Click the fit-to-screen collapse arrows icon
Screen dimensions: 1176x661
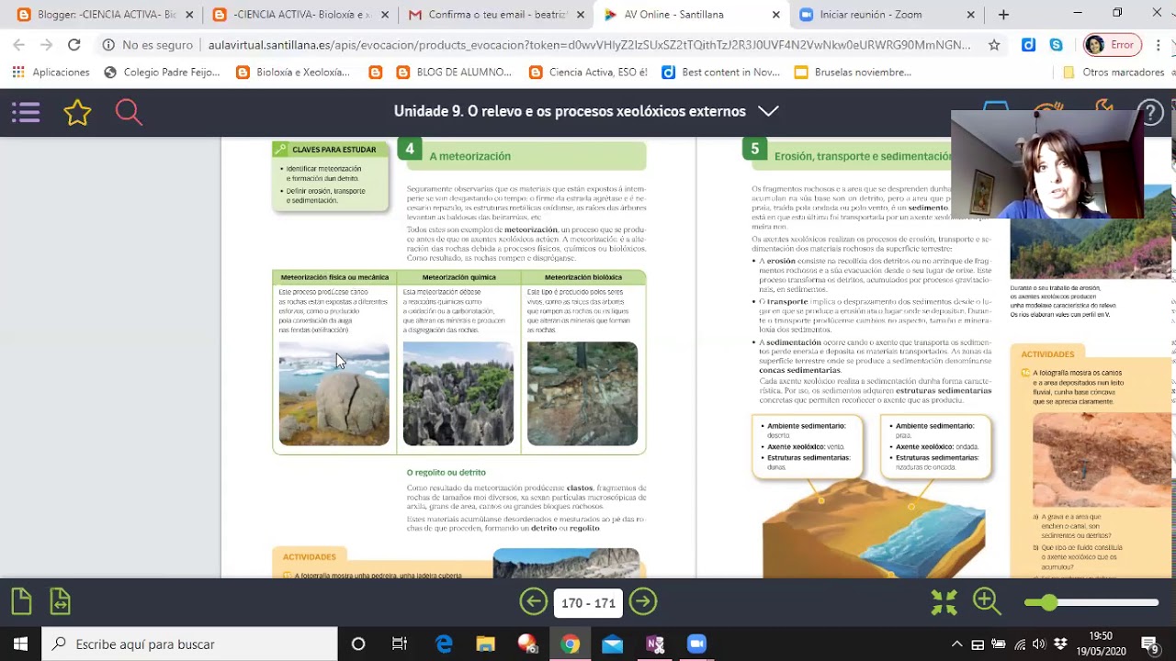(x=944, y=602)
